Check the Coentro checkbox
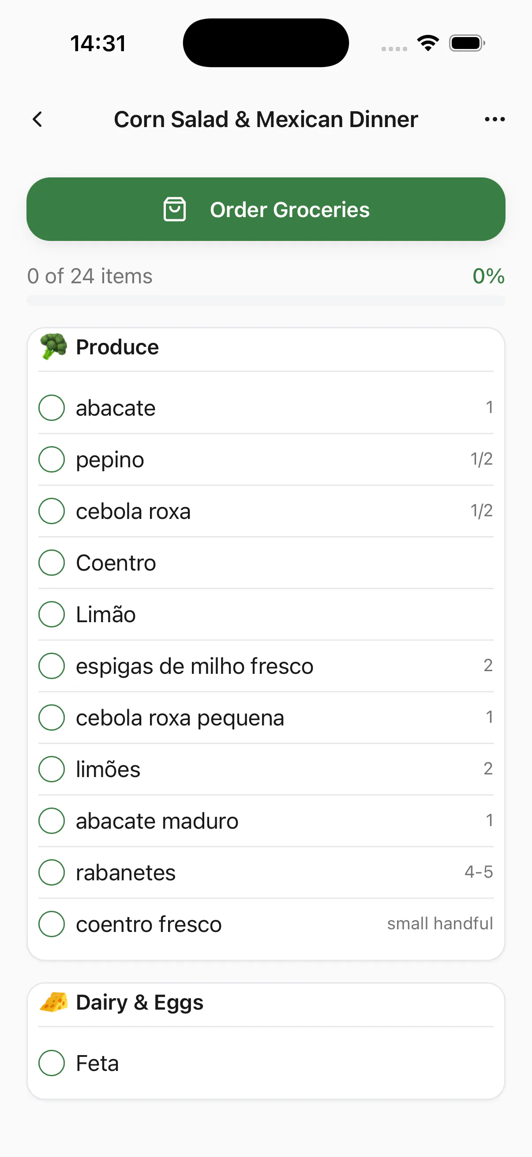 coord(52,563)
